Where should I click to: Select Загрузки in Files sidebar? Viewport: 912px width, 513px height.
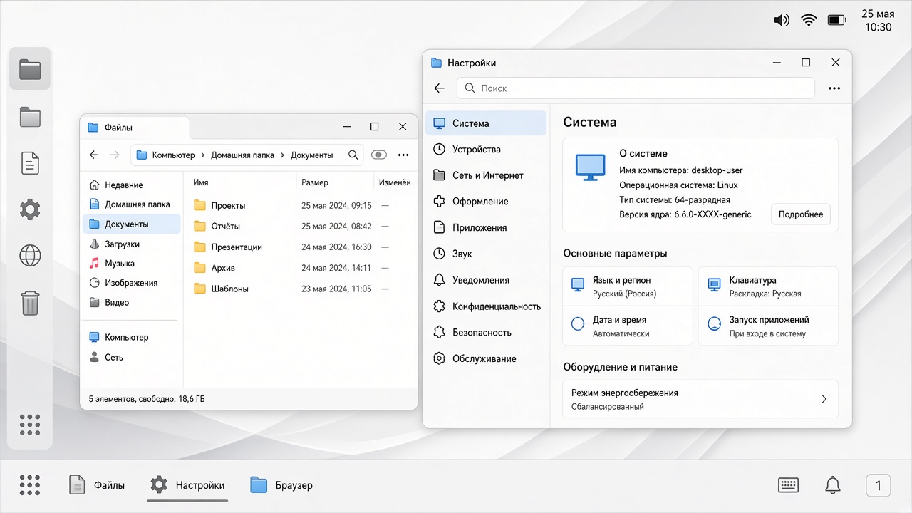coord(132,244)
